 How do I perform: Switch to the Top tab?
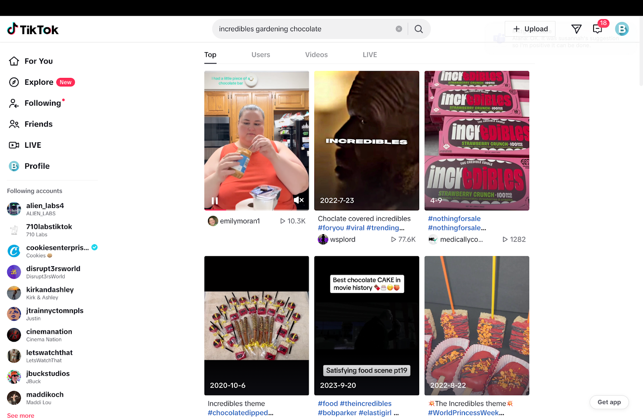(x=210, y=55)
